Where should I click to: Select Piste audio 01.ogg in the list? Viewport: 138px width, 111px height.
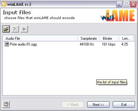point(23,44)
